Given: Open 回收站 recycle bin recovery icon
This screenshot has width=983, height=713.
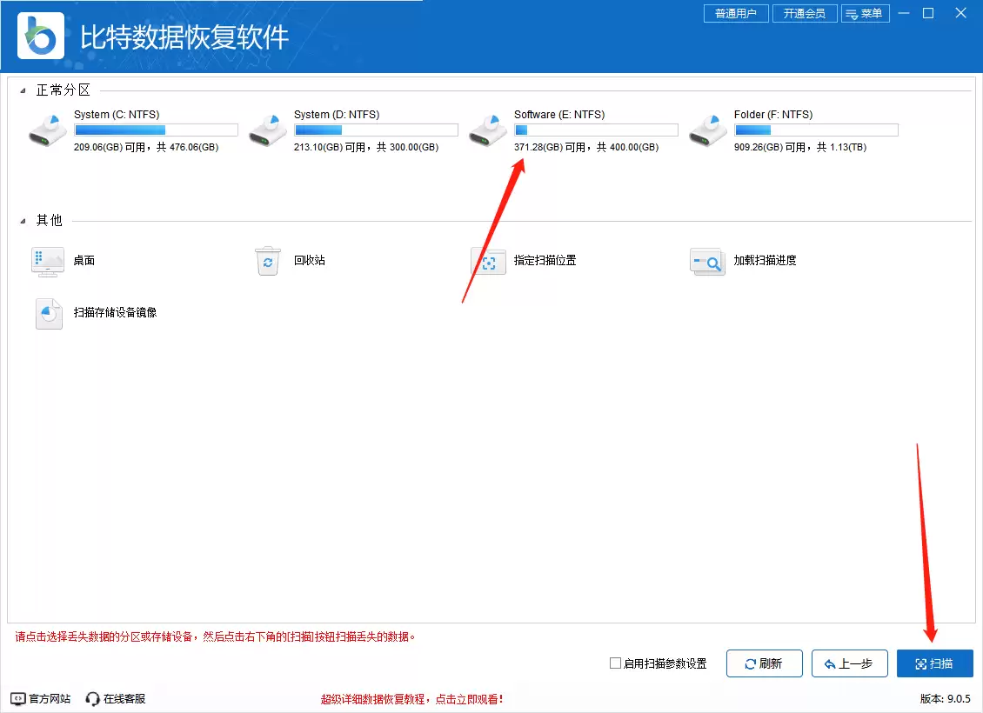Looking at the screenshot, I should [x=268, y=261].
